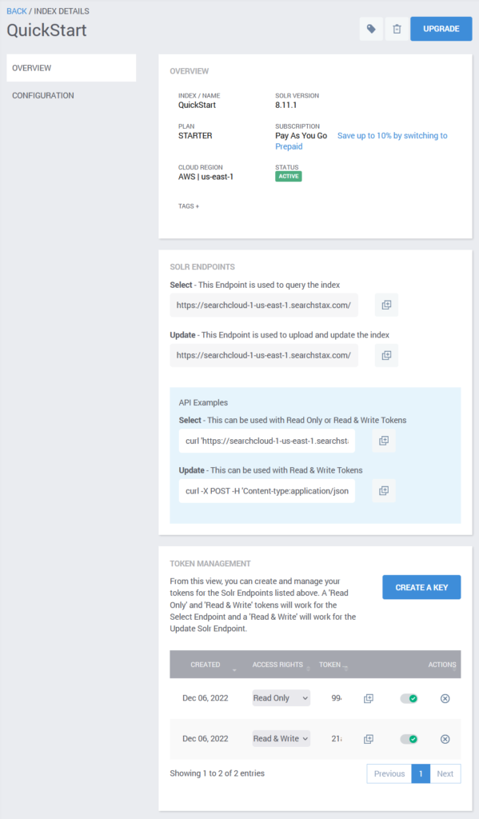The width and height of the screenshot is (479, 819).
Task: Click the tag icon beside the Upgrade button
Action: (x=371, y=29)
